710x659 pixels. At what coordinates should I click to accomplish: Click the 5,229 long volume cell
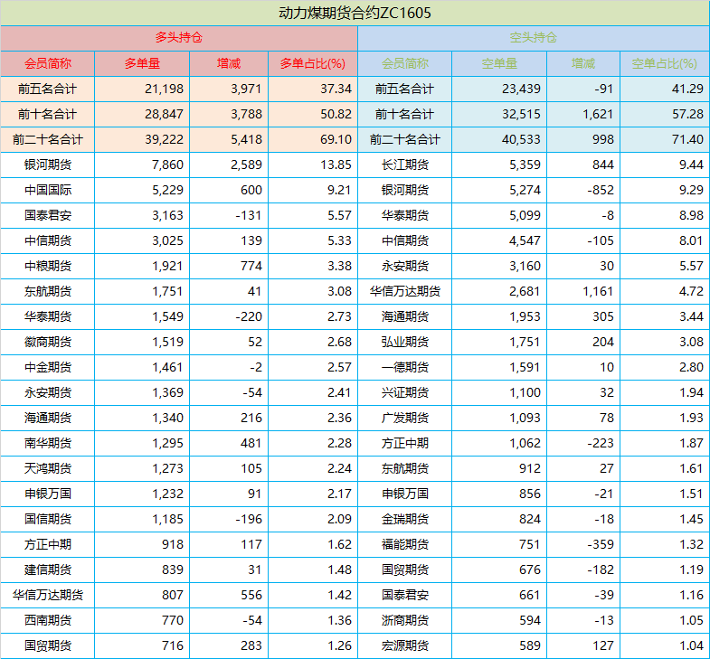[142, 190]
